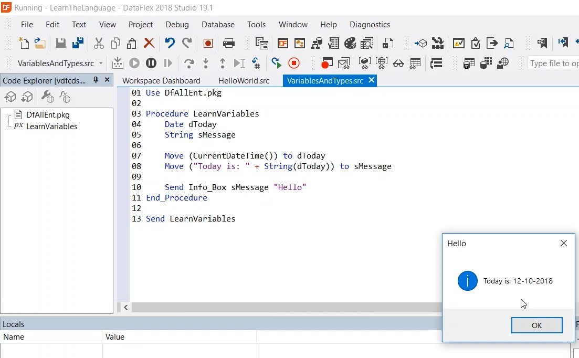This screenshot has width=579, height=358.
Task: Click the Save file toolbar icon
Action: [x=61, y=43]
